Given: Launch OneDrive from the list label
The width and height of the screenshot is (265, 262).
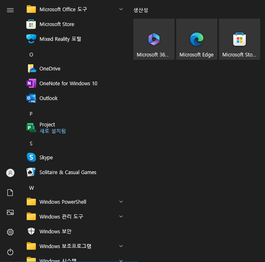Looking at the screenshot, I should point(50,69).
